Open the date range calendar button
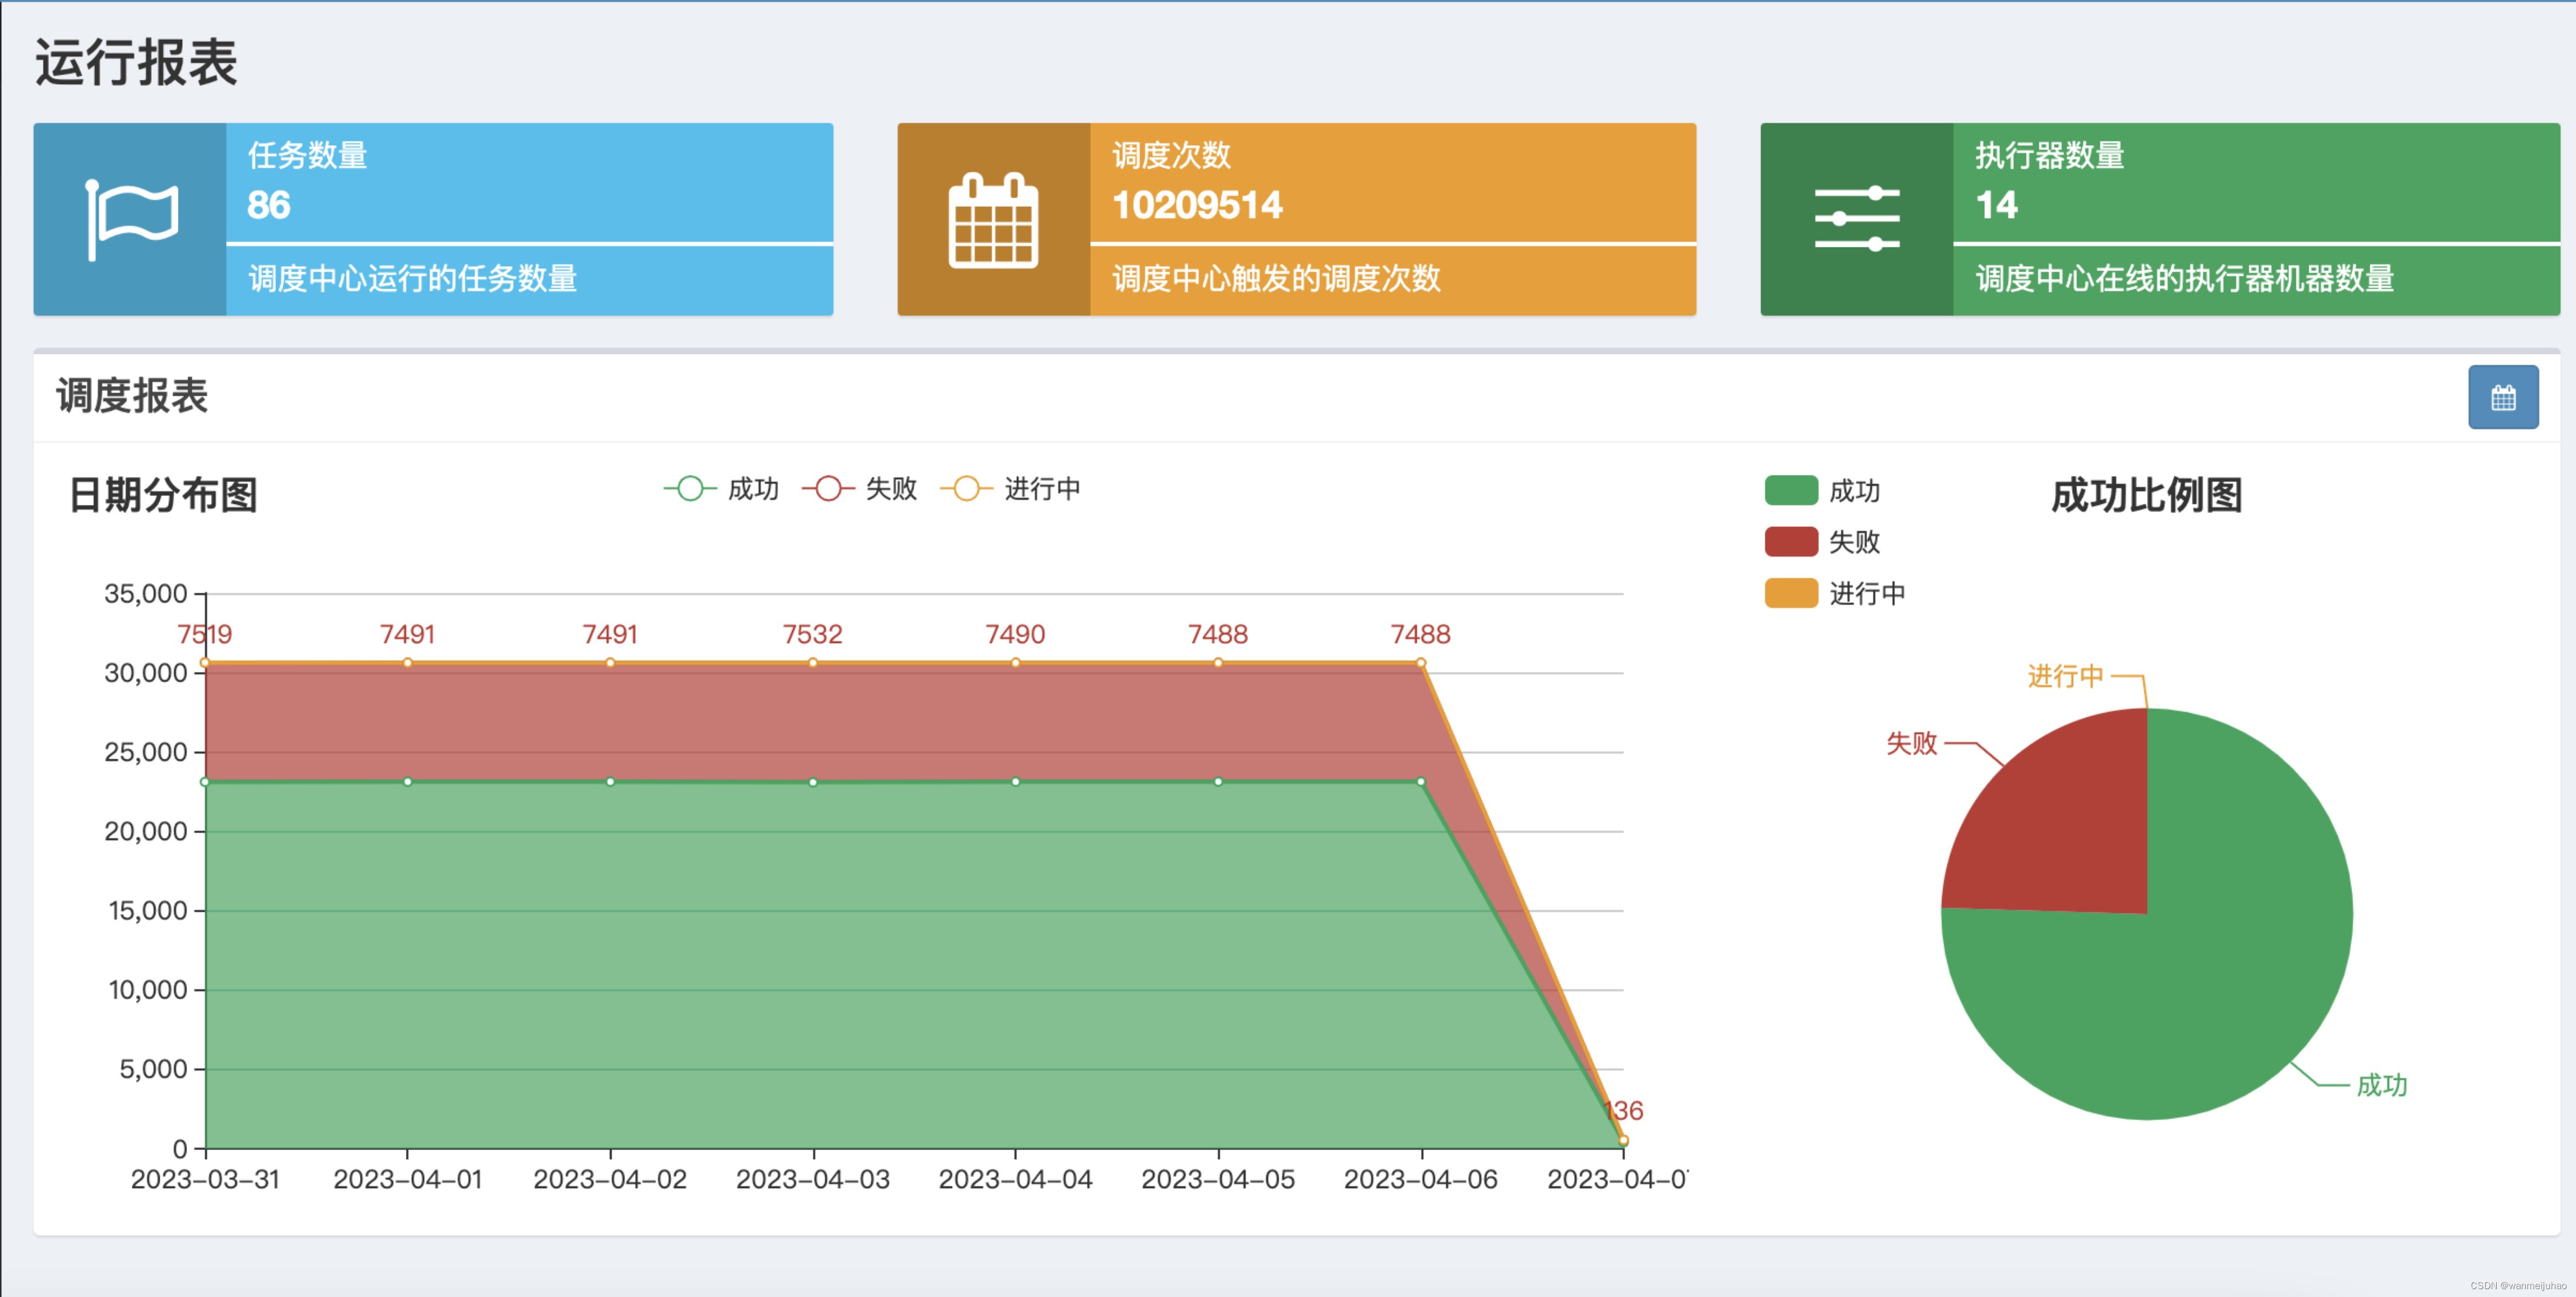This screenshot has height=1297, width=2576. pyautogui.click(x=2502, y=397)
